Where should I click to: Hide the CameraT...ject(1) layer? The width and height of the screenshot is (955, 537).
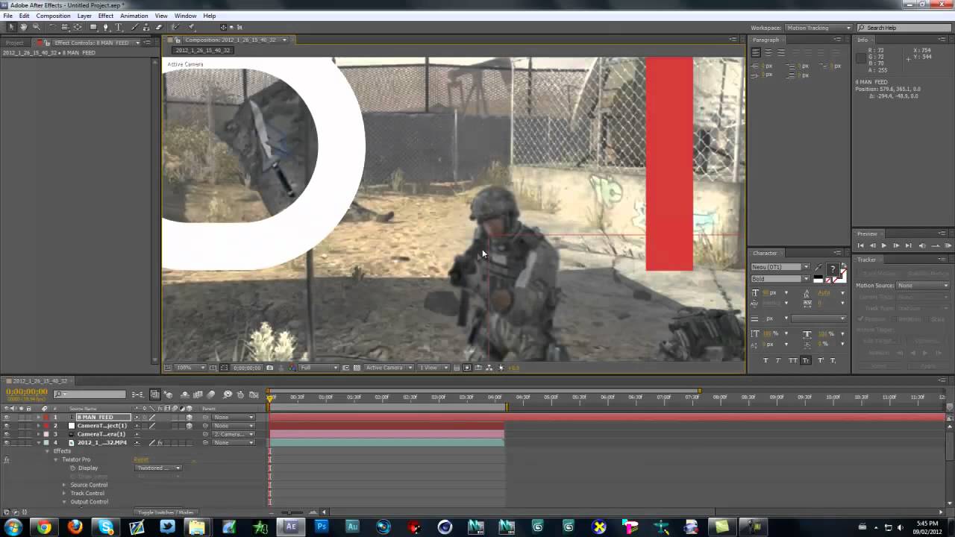point(6,425)
